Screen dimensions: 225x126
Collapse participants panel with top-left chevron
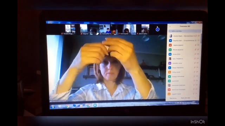[x=170, y=27]
